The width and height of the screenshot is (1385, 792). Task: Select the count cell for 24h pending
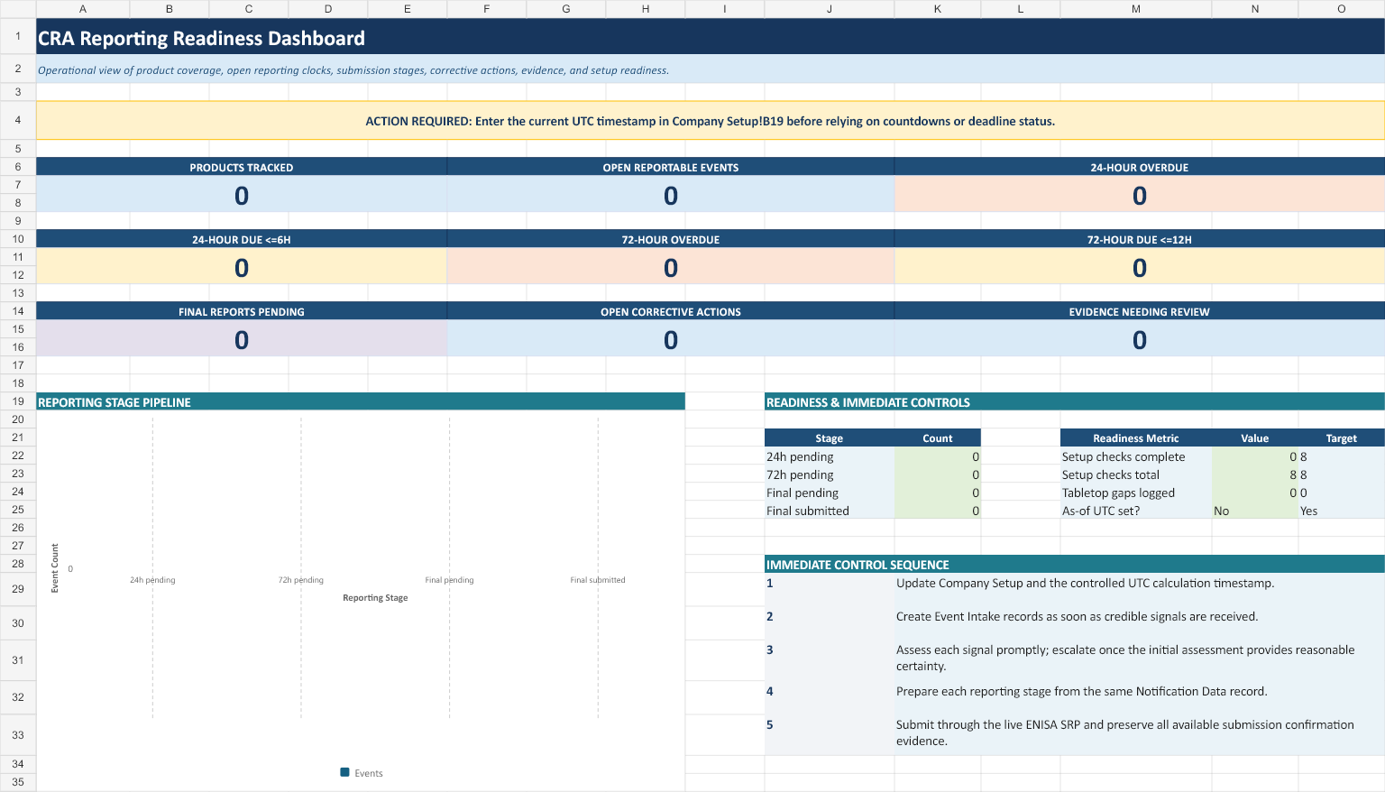click(938, 456)
